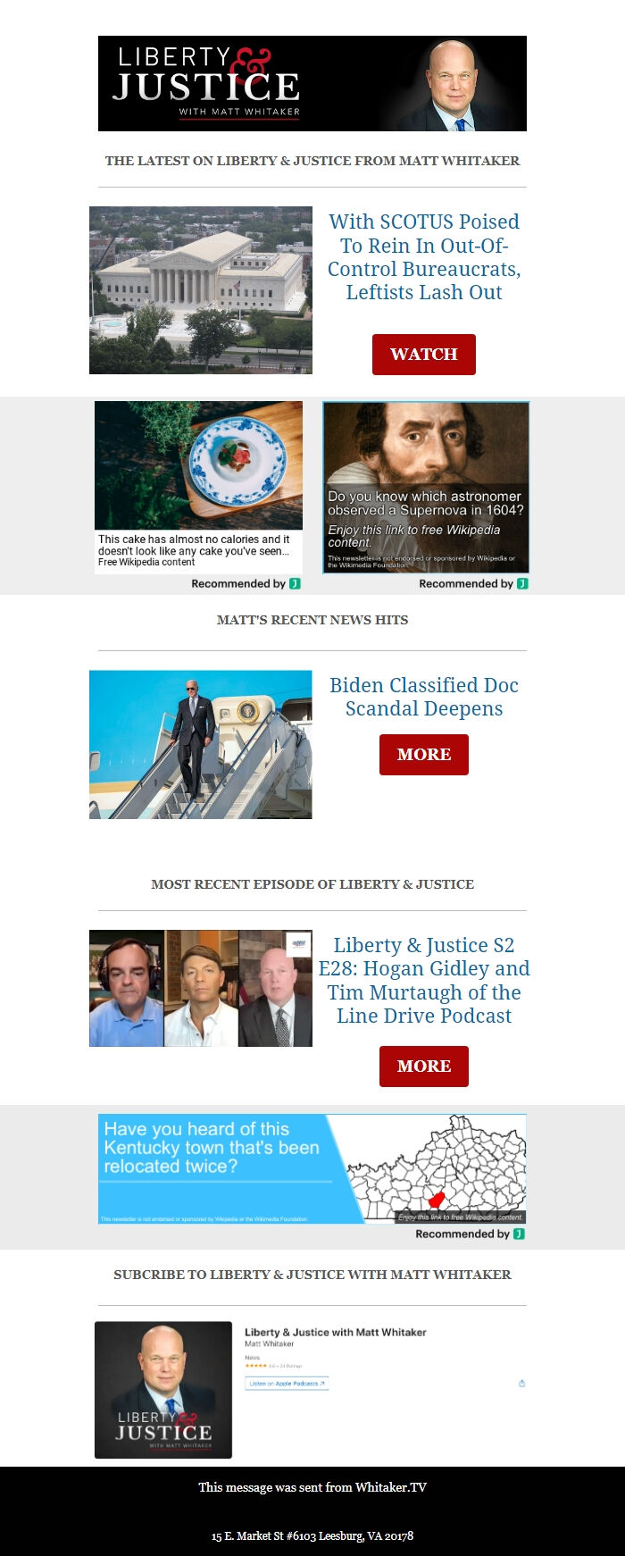Viewport: 625px width, 1556px height.
Task: Open the Liberty & Justice podcast cover art
Action: [163, 1390]
